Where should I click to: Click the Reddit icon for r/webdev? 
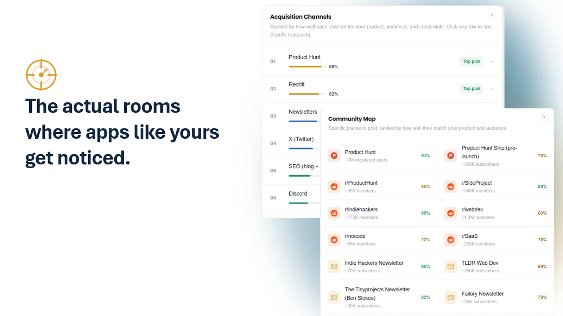[450, 213]
